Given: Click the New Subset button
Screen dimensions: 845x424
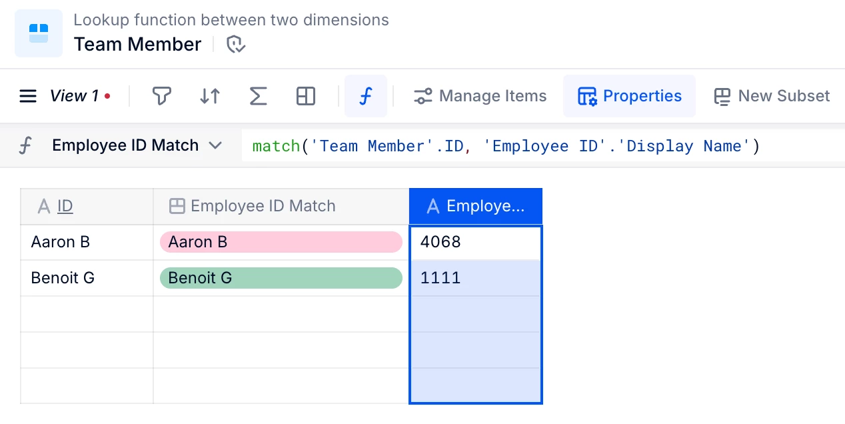Looking at the screenshot, I should pos(772,96).
